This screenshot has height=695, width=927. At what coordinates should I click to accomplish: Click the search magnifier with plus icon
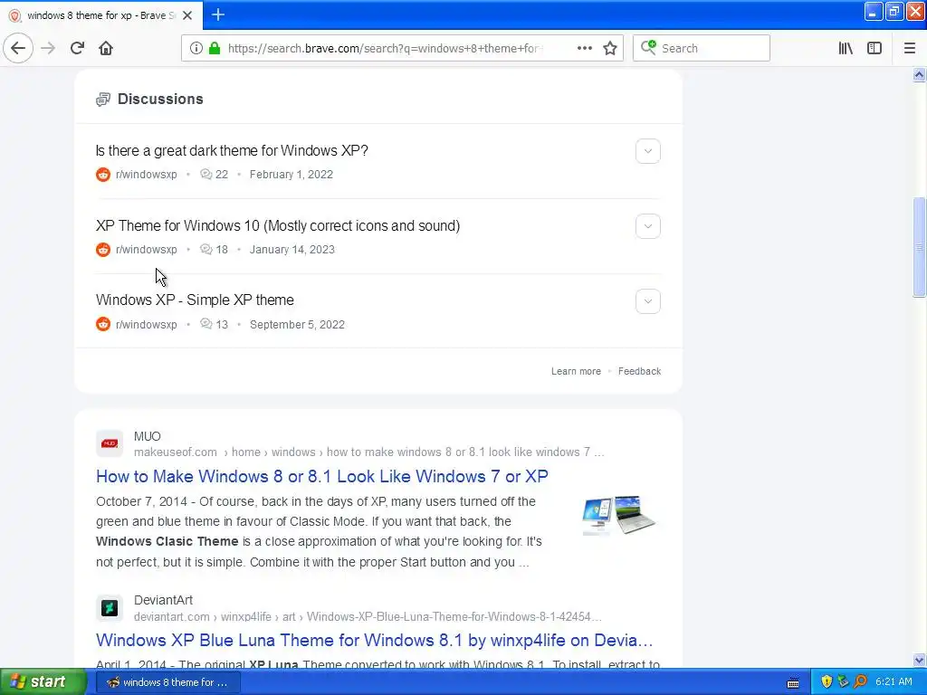[x=648, y=48]
